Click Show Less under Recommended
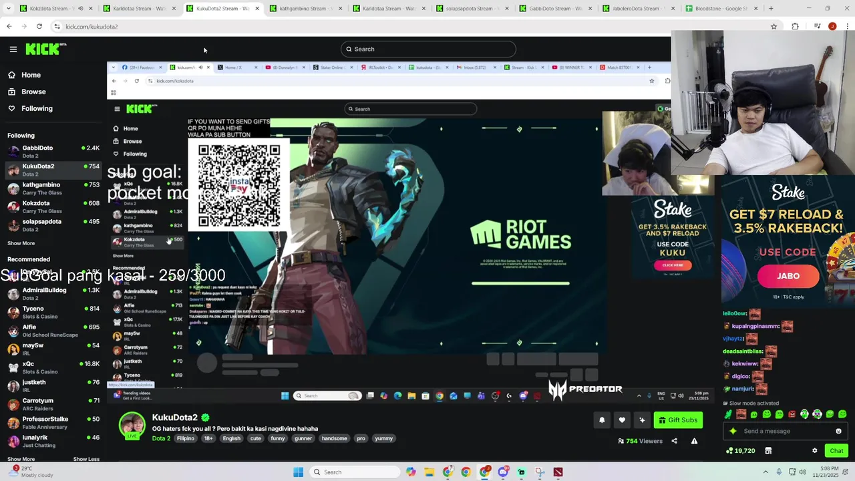This screenshot has width=855, height=481. (x=86, y=459)
